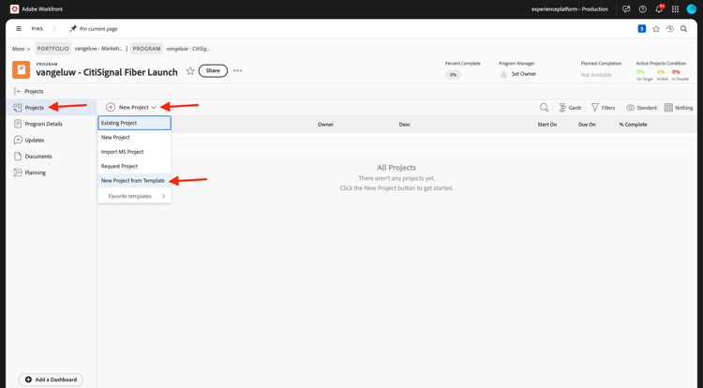Click the PINS label
The width and height of the screenshot is (703, 388).
[x=37, y=29]
